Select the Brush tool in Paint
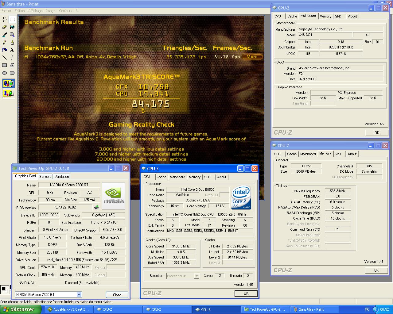 pyautogui.click(x=12, y=42)
